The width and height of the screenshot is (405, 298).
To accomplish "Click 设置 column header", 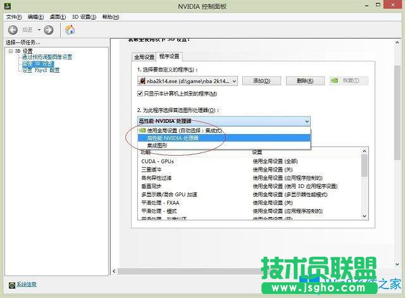I will 258,152.
